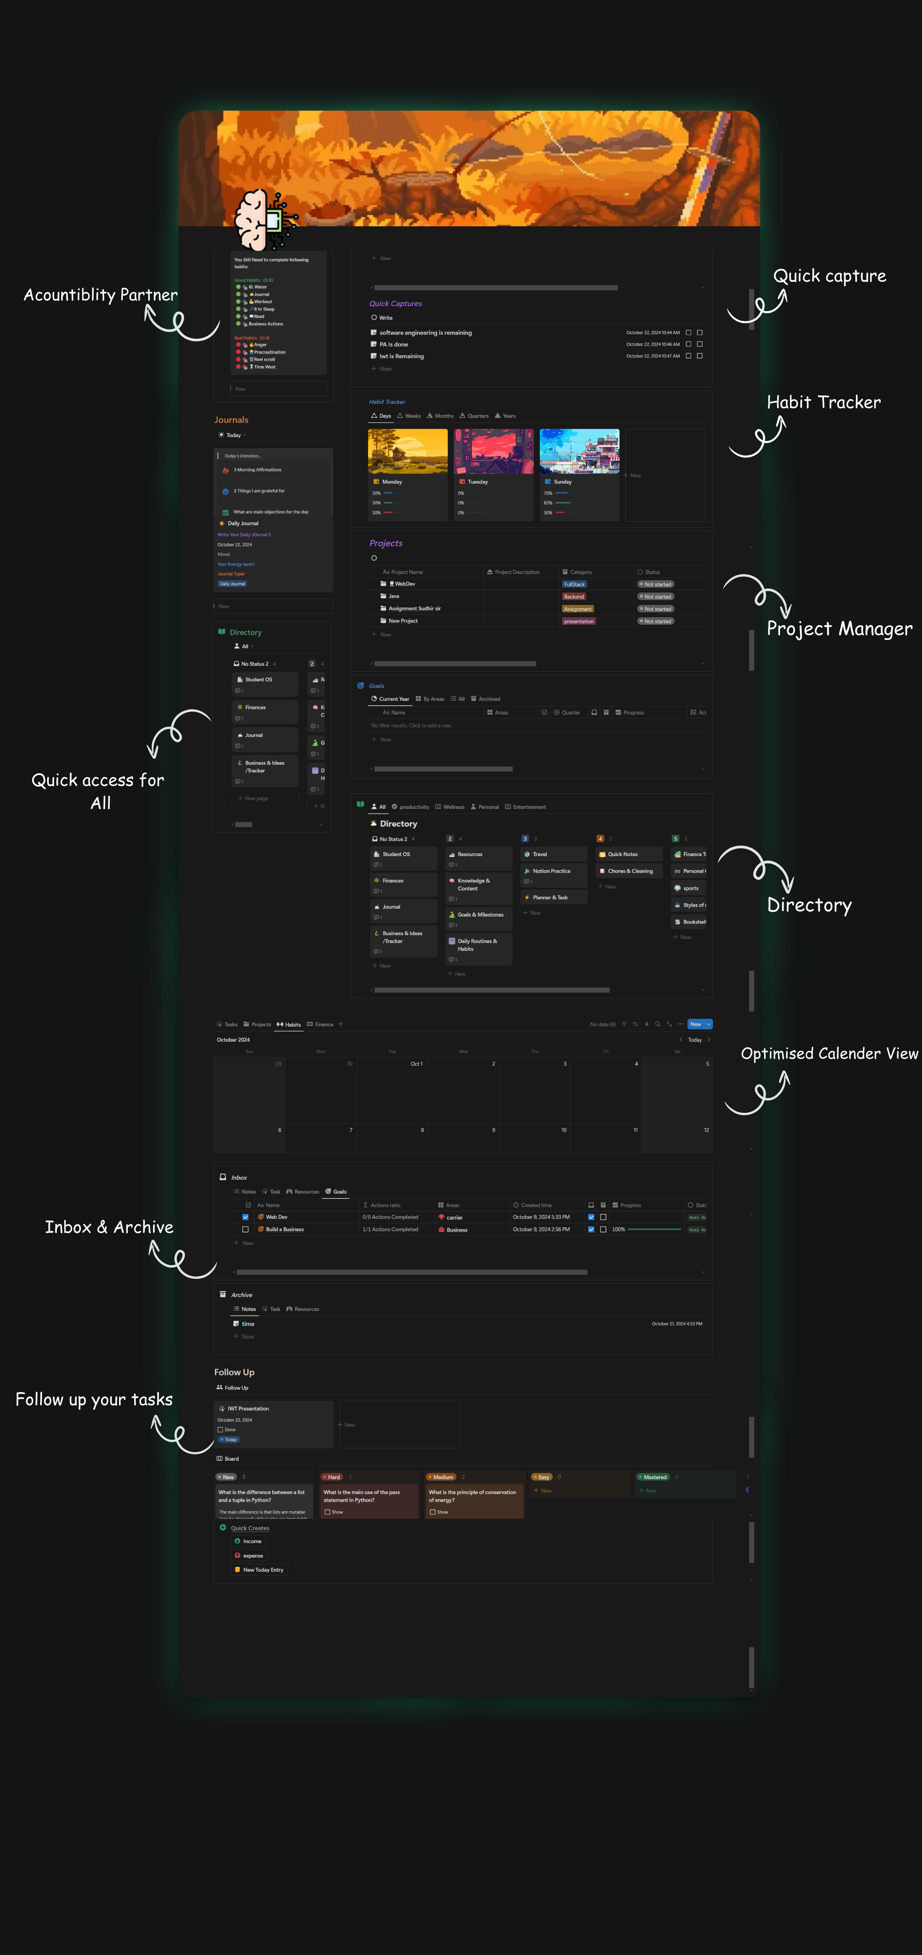922x1955 pixels.
Task: Click the plus icon after Finance tab
Action: (341, 1024)
